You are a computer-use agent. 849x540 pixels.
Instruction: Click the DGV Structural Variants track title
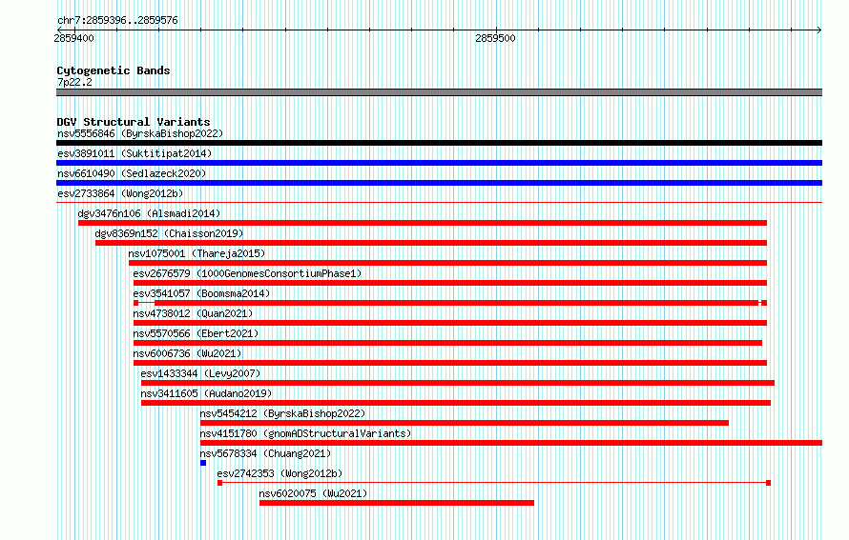tap(134, 122)
